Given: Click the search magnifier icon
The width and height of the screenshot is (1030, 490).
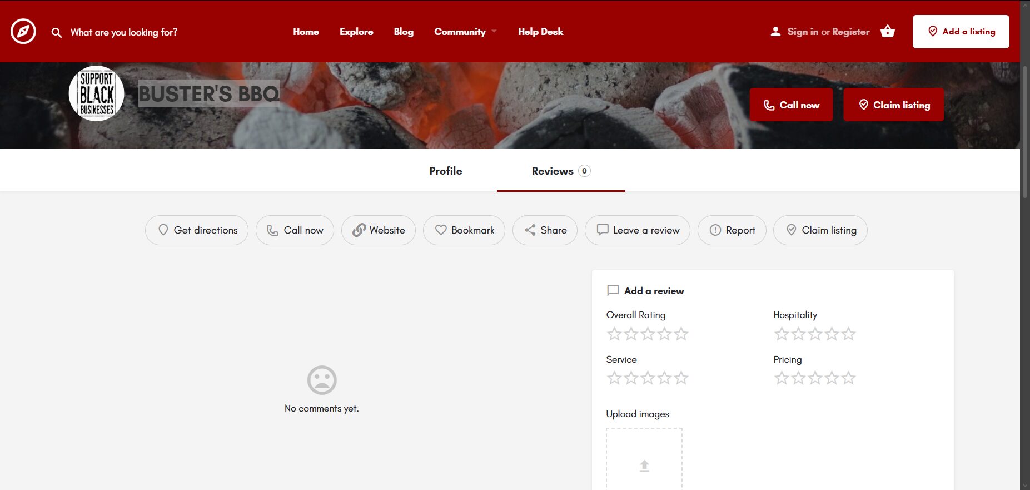Looking at the screenshot, I should (56, 33).
